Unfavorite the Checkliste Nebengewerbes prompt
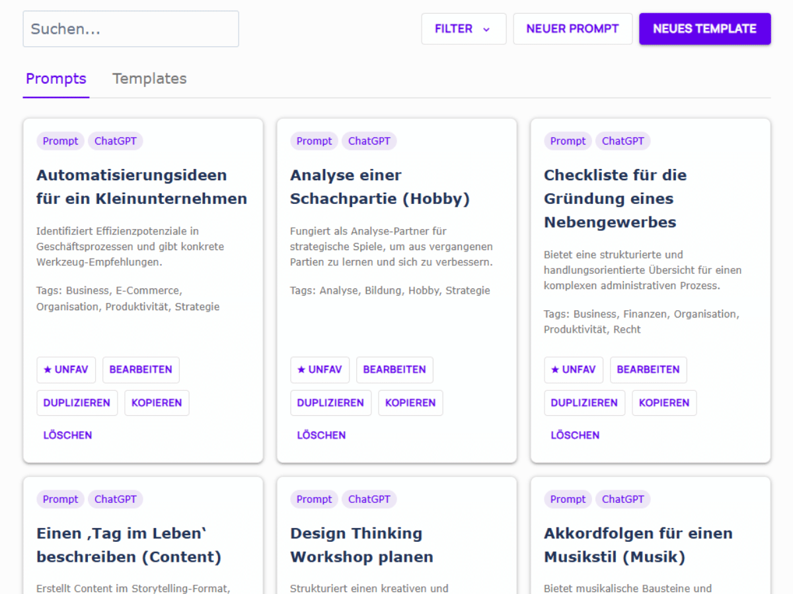 574,370
